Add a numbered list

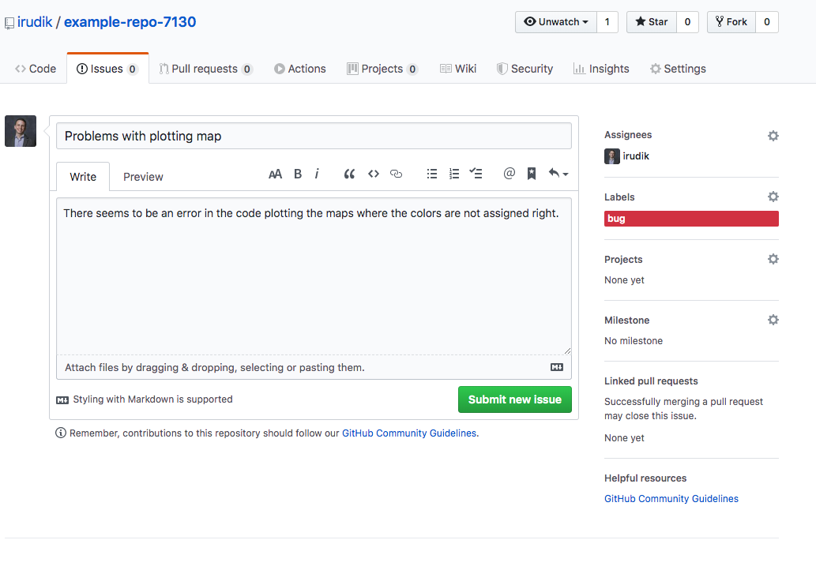(x=454, y=174)
